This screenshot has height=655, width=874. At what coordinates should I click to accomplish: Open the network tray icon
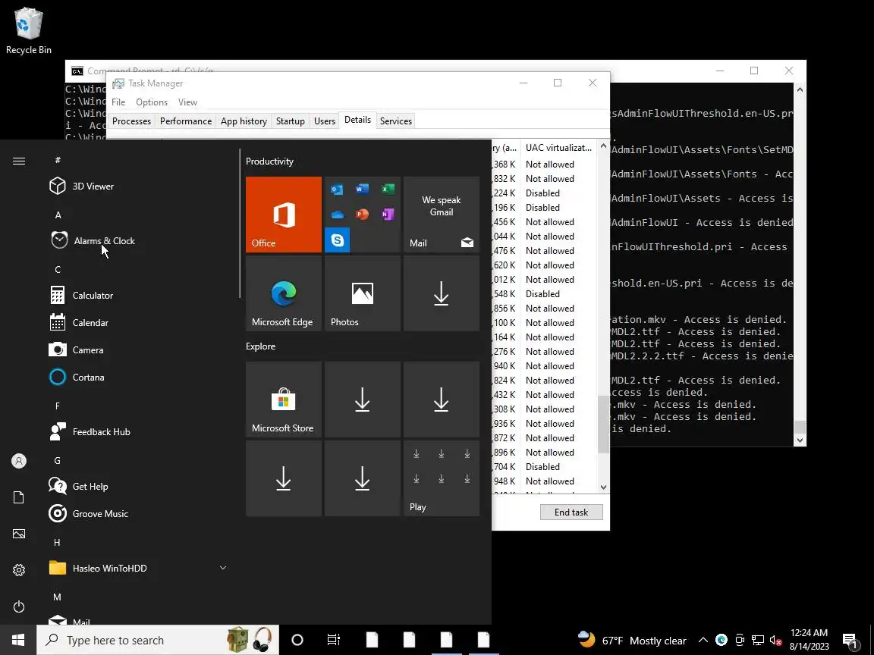pyautogui.click(x=757, y=640)
